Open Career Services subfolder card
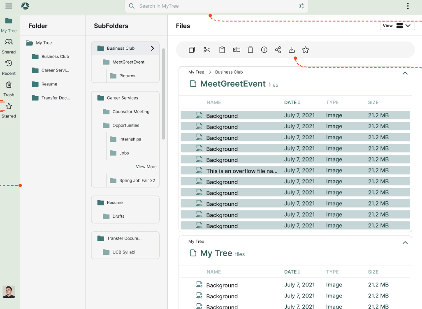 pyautogui.click(x=118, y=98)
